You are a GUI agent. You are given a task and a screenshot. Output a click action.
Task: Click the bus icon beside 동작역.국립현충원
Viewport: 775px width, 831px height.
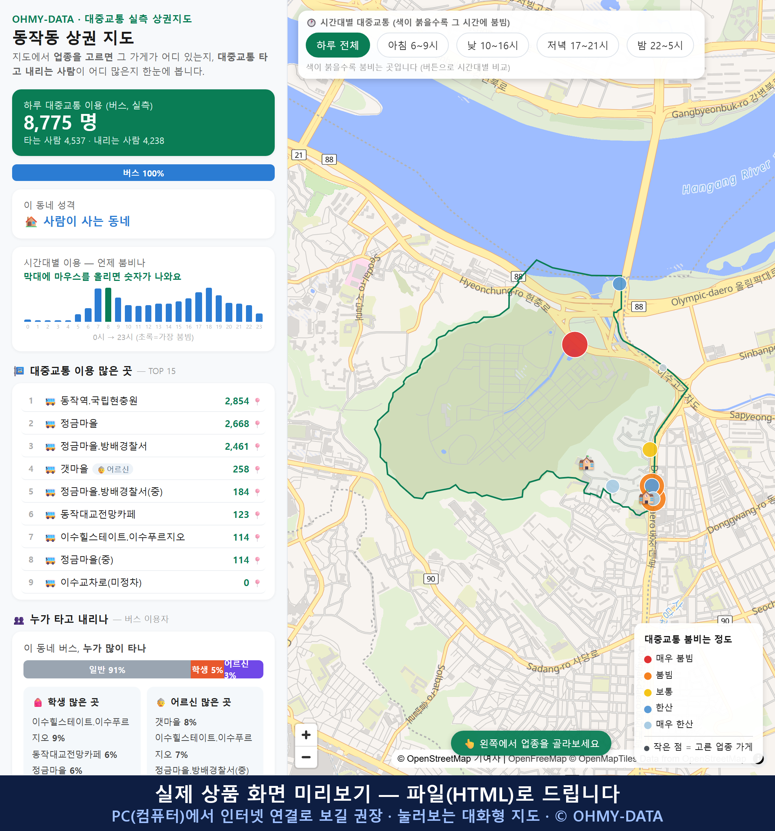[50, 401]
